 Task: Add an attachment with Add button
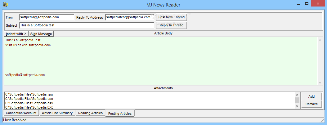pos(311,96)
